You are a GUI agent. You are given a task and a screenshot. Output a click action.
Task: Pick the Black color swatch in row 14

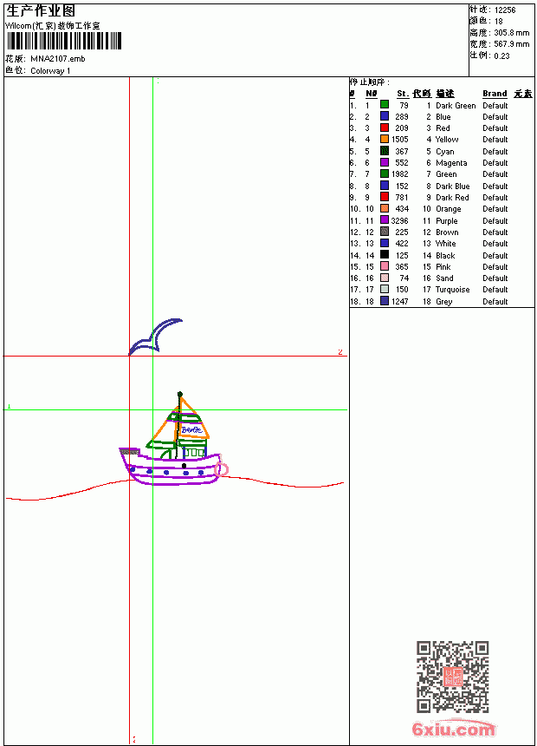(x=385, y=255)
